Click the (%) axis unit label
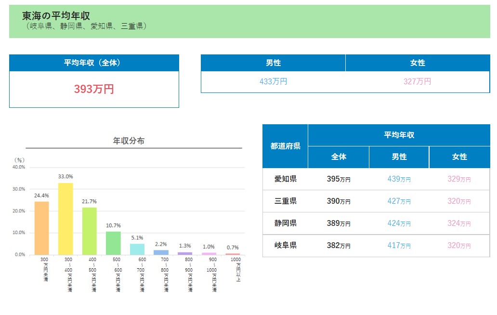This screenshot has height=315, width=497. tap(19, 160)
